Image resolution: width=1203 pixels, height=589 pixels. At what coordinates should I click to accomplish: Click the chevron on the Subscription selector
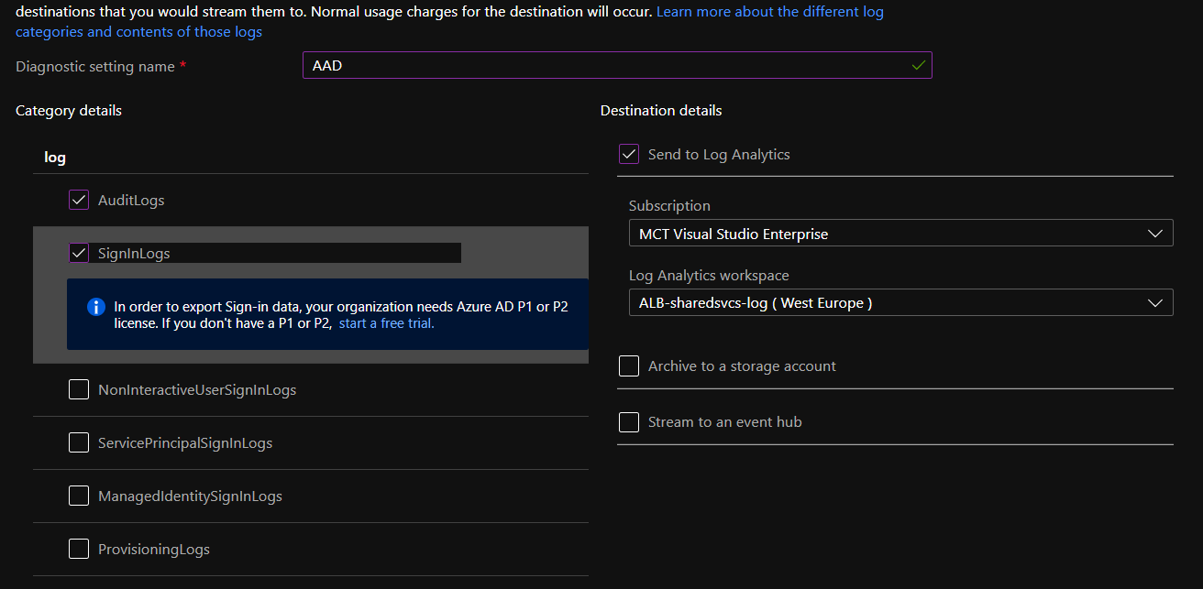click(x=1156, y=233)
